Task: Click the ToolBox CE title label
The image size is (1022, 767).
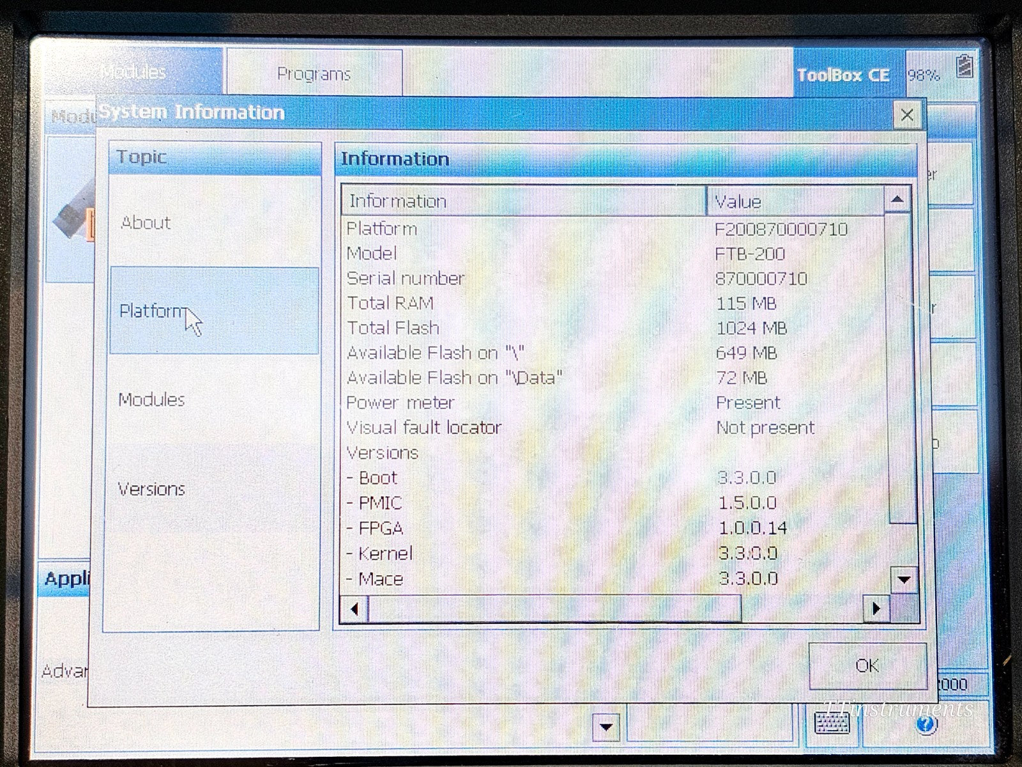Action: click(x=843, y=75)
